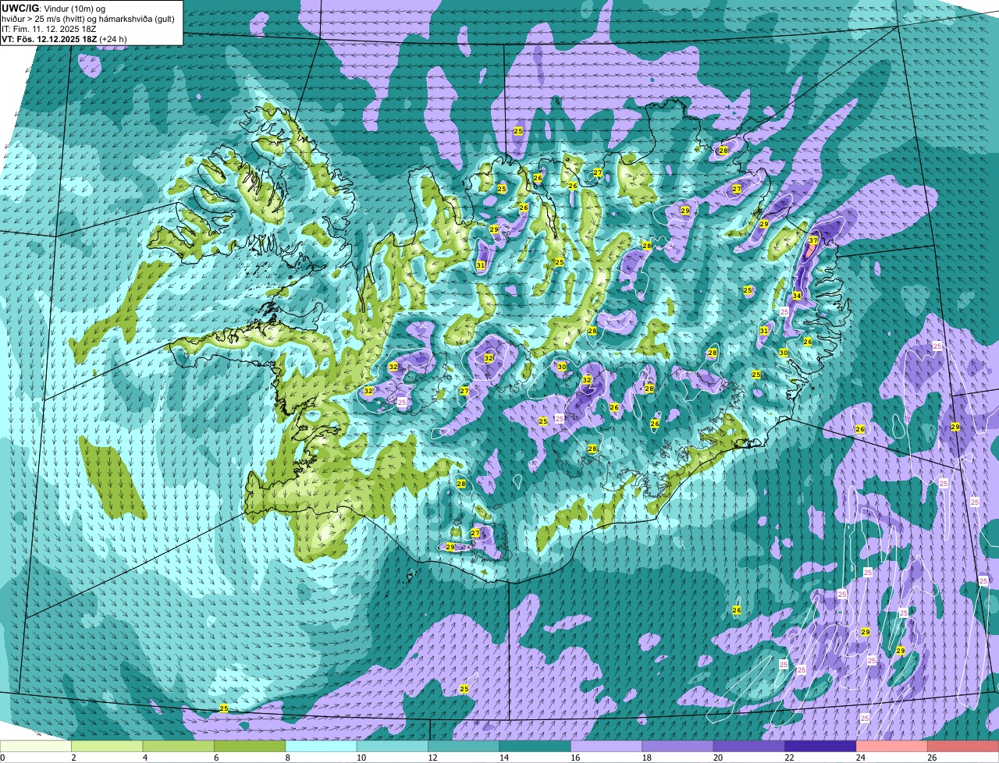Click the light purple legend swatch between 16 and 18
Screen dimensions: 999x763
pos(606,747)
